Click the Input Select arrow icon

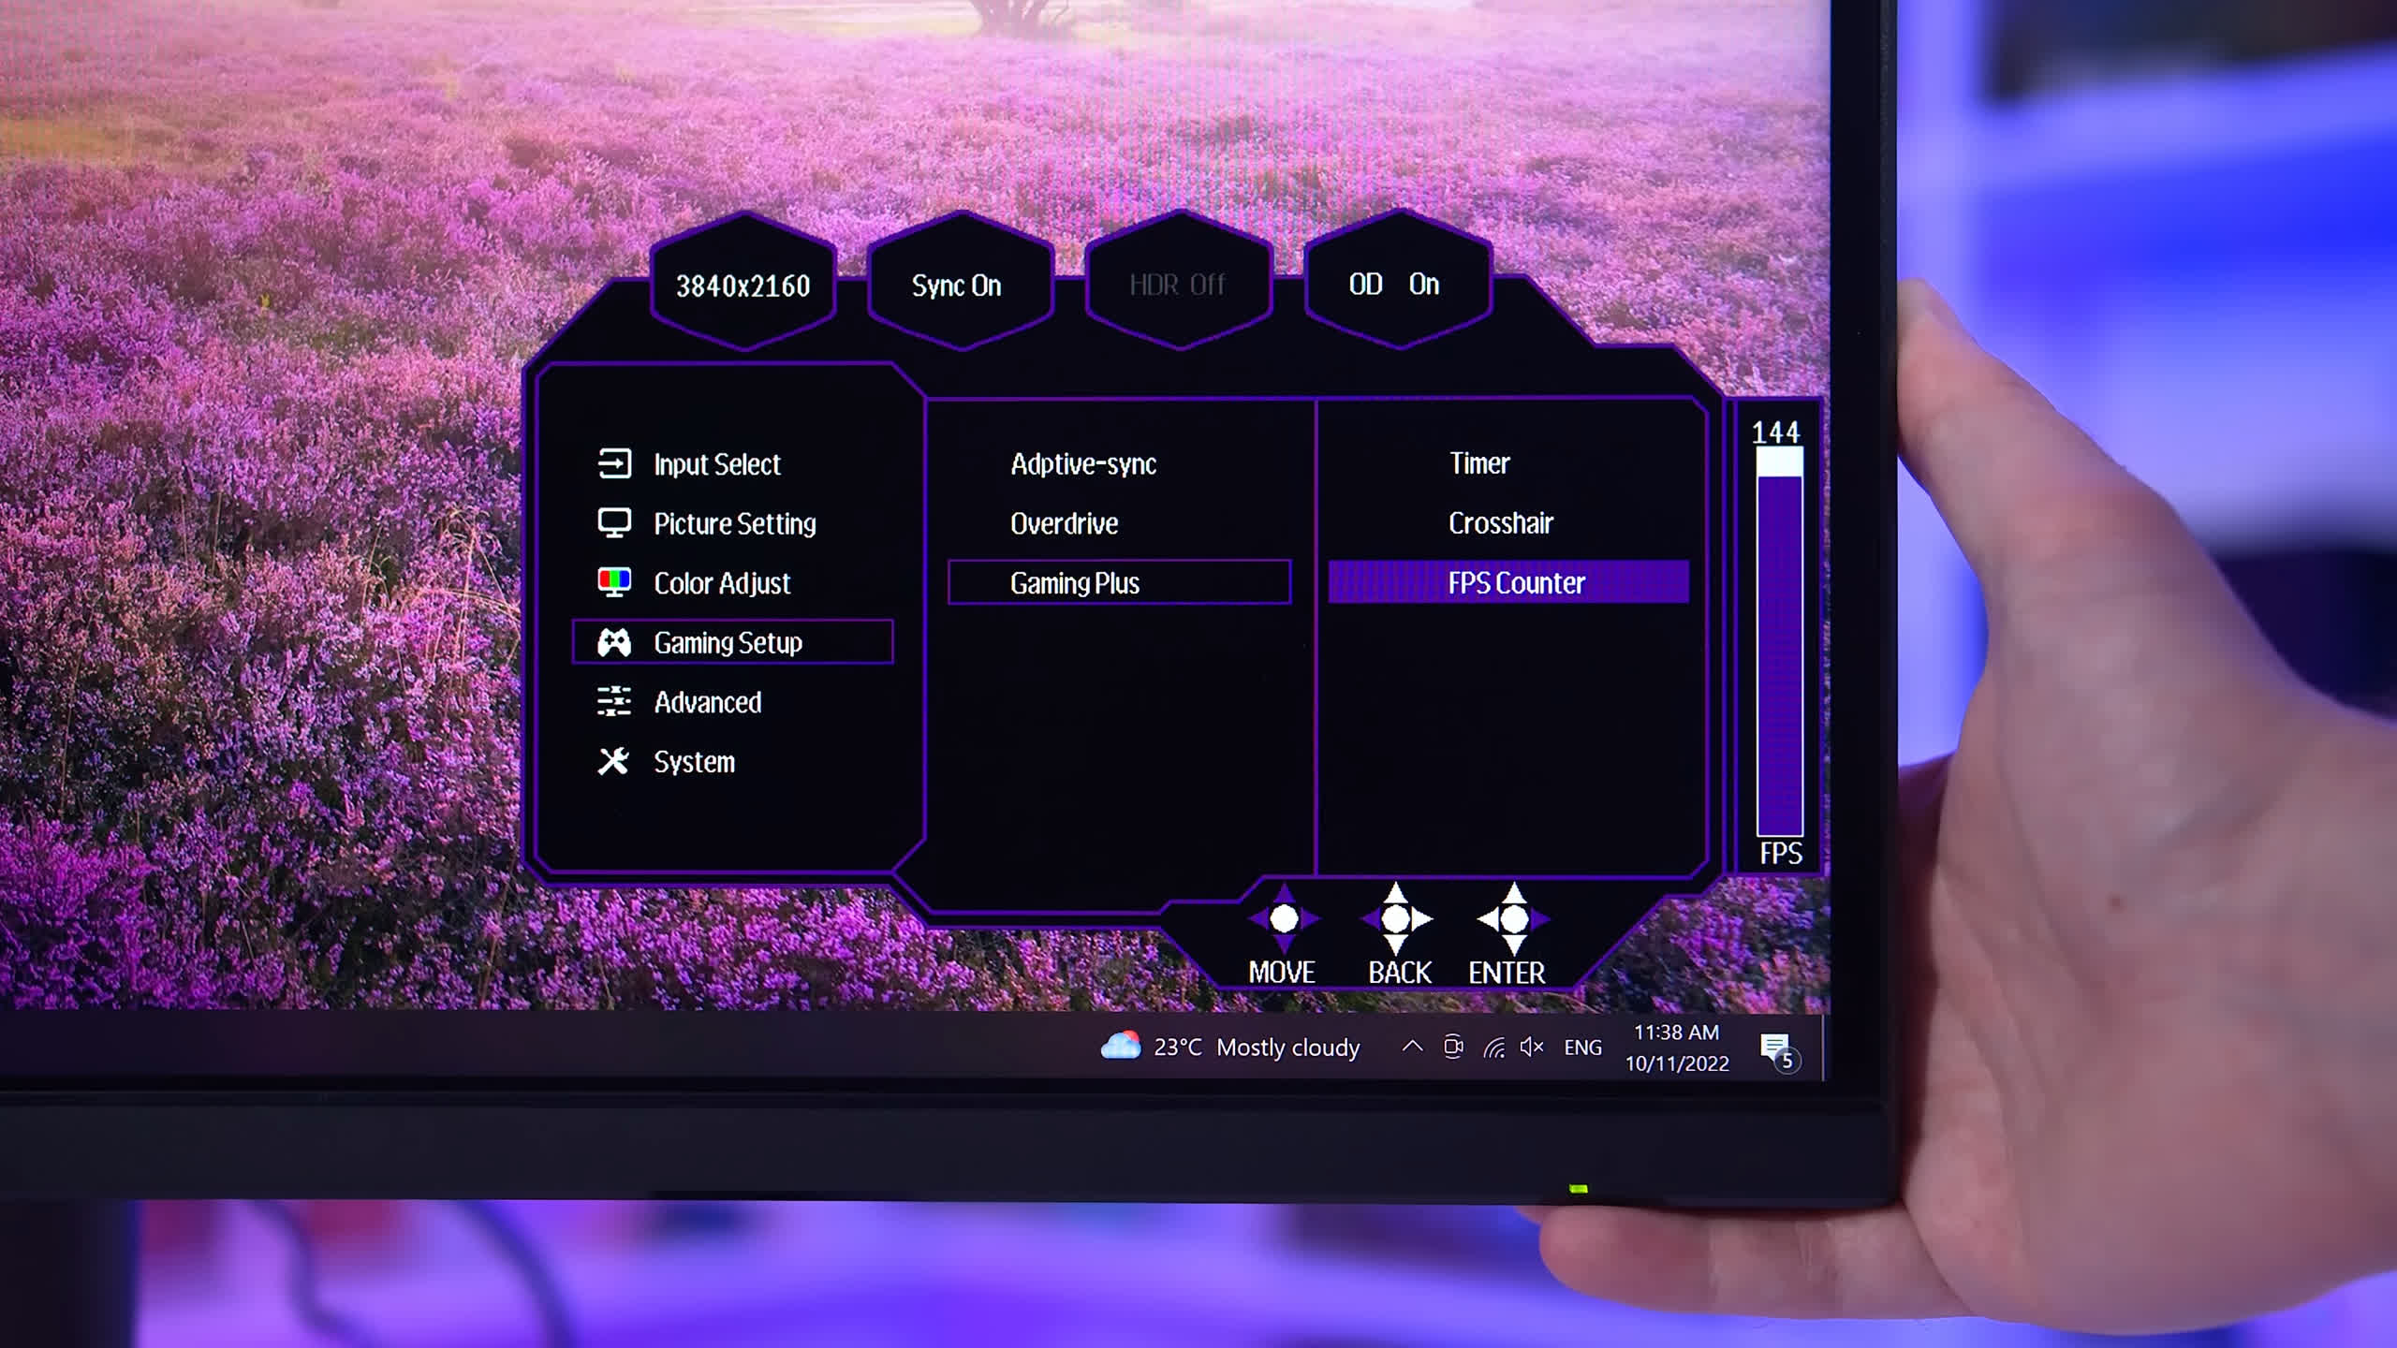pyautogui.click(x=614, y=463)
